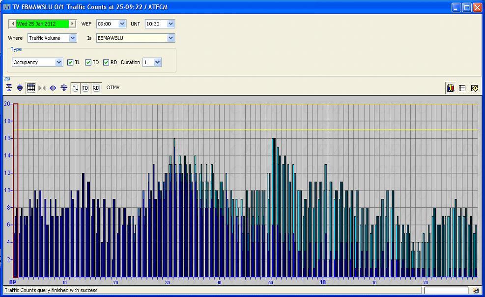The height and width of the screenshot is (297, 485).
Task: Click the vertical compress icon in the chart toolbar
Action: click(9, 88)
